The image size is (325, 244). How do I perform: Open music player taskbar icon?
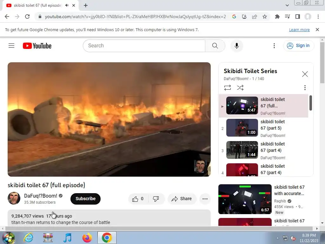coord(68,238)
